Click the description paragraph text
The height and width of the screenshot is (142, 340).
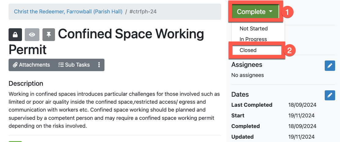tap(114, 109)
